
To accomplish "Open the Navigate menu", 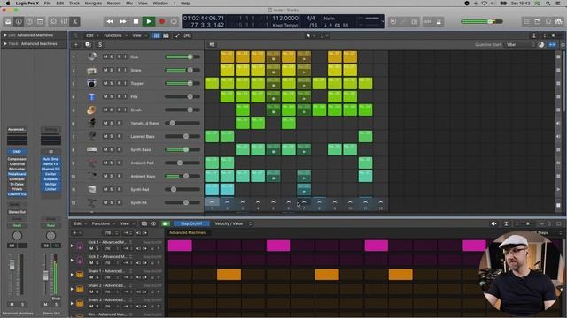I will click(x=93, y=4).
